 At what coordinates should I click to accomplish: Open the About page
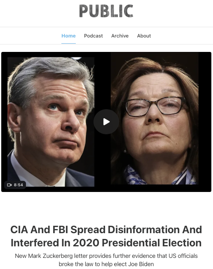144,36
